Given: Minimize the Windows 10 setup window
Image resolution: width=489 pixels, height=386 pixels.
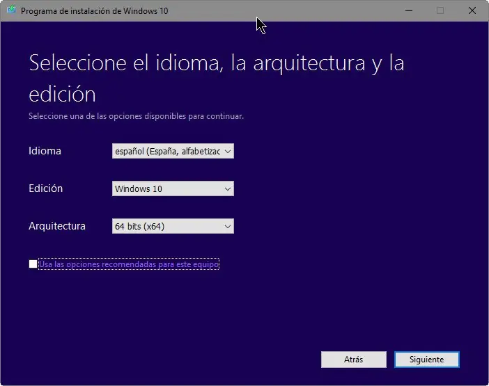Looking at the screenshot, I should pos(409,10).
